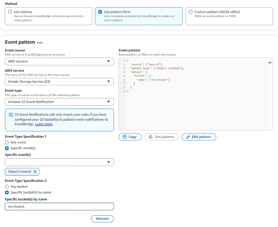Copy the event pattern

[x=130, y=137]
